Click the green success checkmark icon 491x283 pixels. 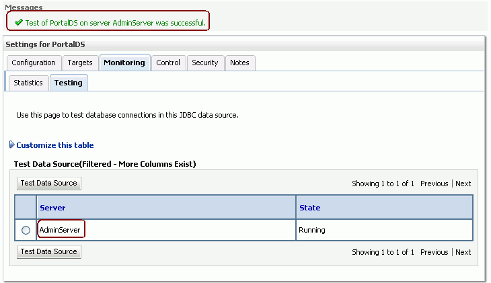click(19, 22)
